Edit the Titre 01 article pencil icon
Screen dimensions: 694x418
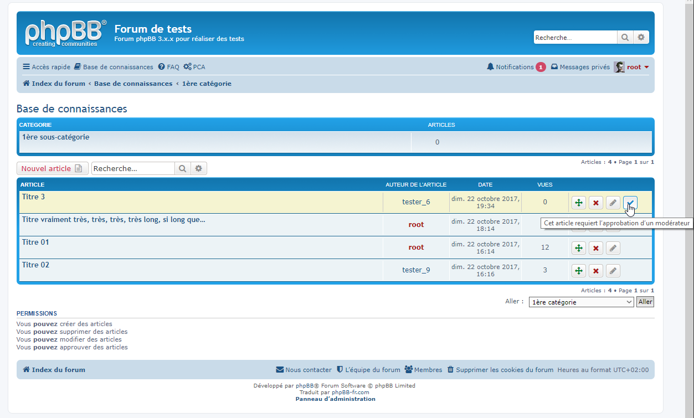click(x=613, y=248)
